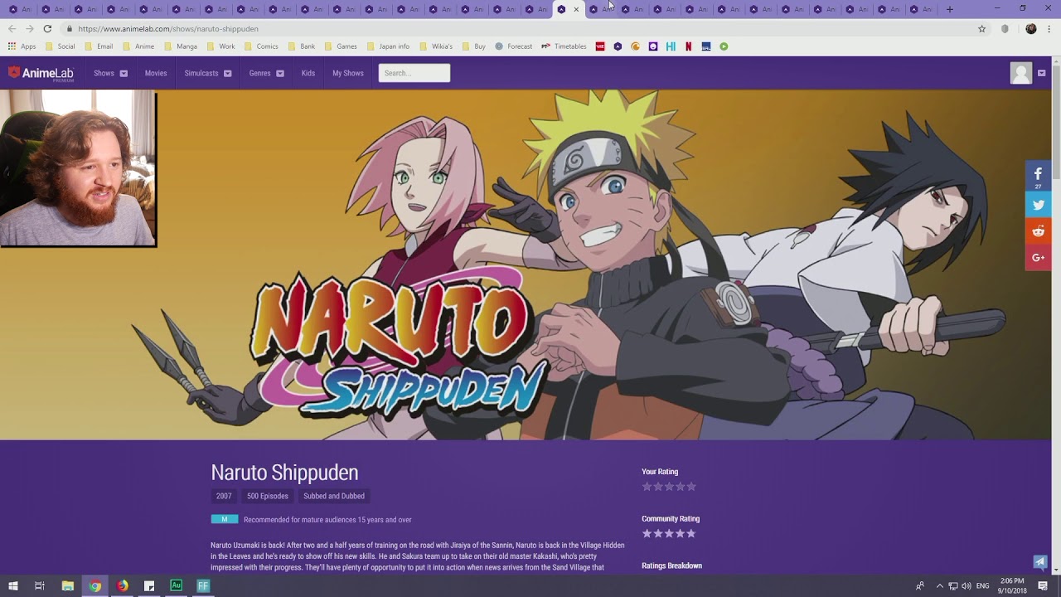Click the Telegram share floating icon
Viewport: 1061px width, 597px height.
point(1039,562)
